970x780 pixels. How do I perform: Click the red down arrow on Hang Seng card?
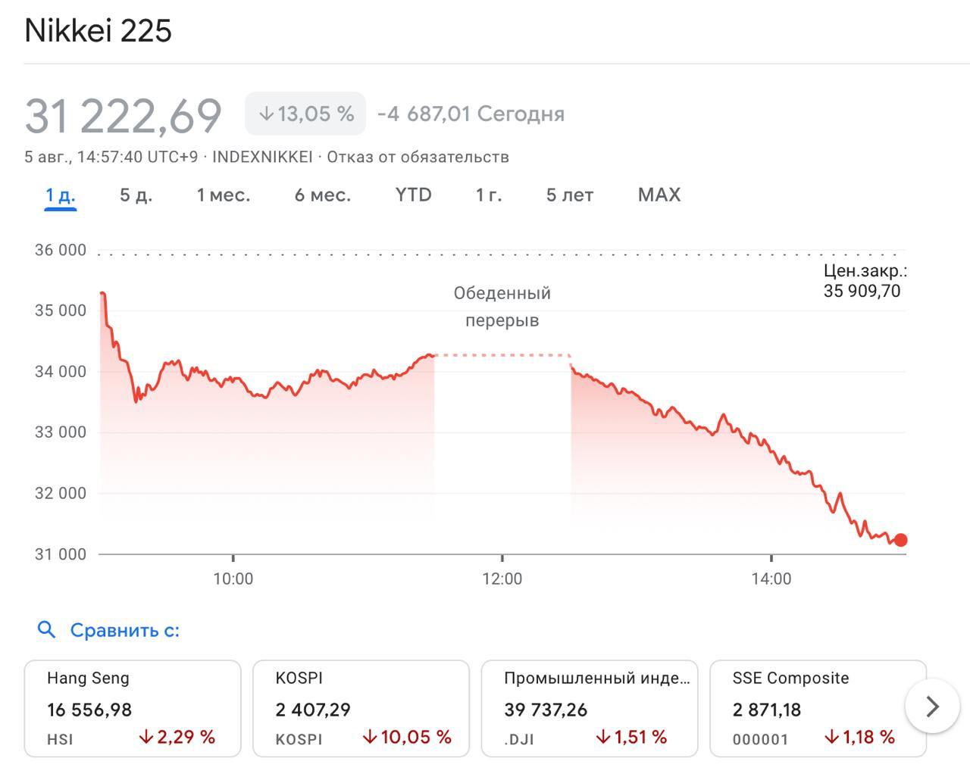click(145, 737)
